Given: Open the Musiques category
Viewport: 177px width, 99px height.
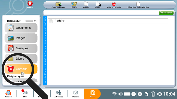Looking at the screenshot, I should (x=21, y=48).
